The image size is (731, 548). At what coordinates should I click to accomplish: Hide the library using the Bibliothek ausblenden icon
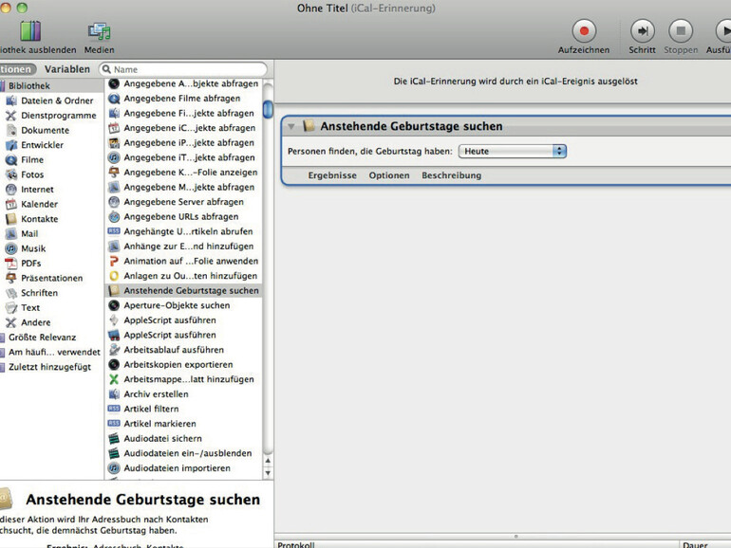[30, 31]
